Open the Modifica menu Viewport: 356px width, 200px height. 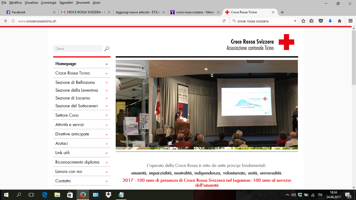(15, 3)
